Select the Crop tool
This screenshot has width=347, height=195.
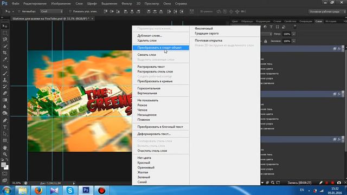coord(5,53)
